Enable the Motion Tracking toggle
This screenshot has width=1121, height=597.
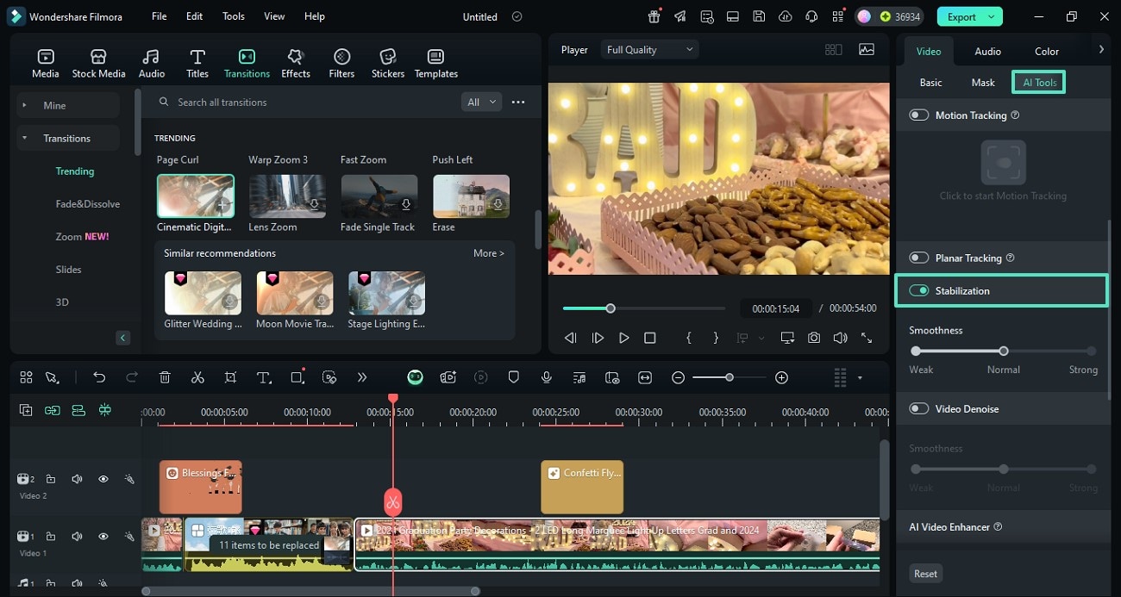coord(919,115)
